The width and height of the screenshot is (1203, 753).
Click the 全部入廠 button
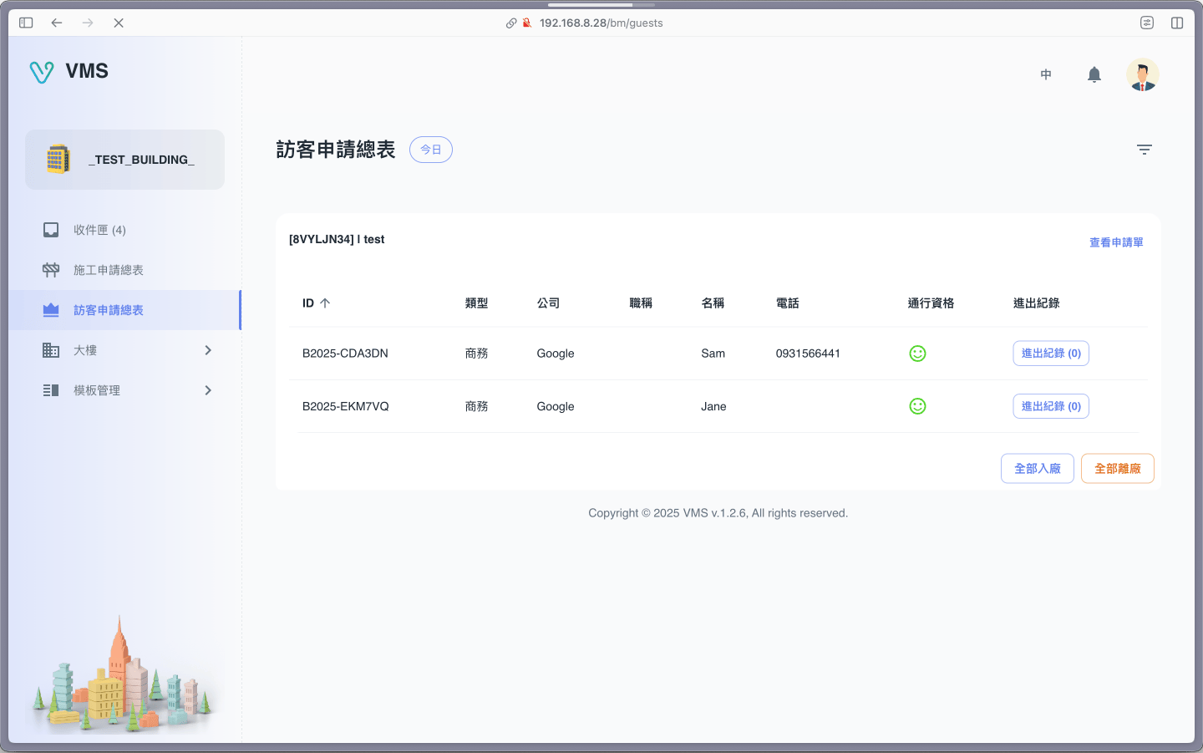tap(1037, 469)
